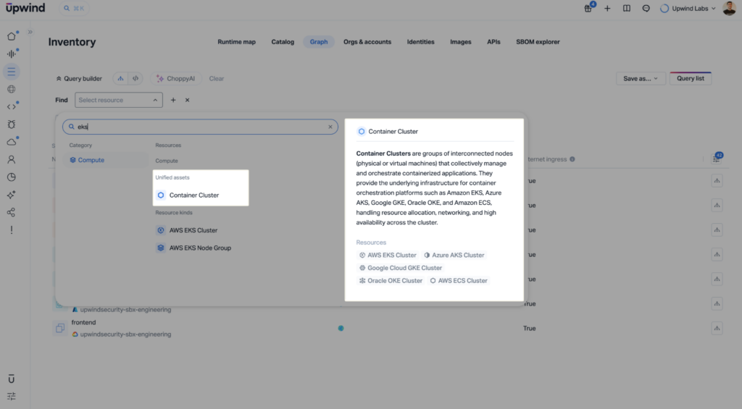Switch to the Catalog tab

[x=283, y=41]
